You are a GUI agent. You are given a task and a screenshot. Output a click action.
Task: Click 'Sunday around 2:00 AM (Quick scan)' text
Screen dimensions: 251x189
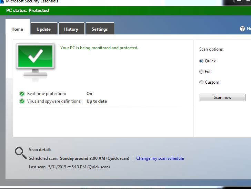[x=94, y=158]
